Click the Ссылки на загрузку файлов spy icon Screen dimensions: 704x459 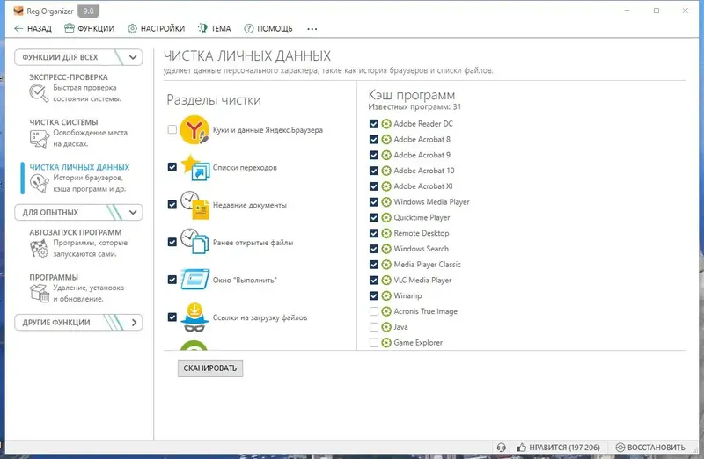[x=194, y=317]
